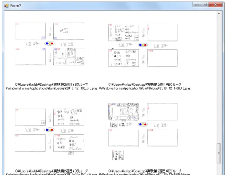Click colored dots in 2010-12-16 memo

(x=143, y=124)
